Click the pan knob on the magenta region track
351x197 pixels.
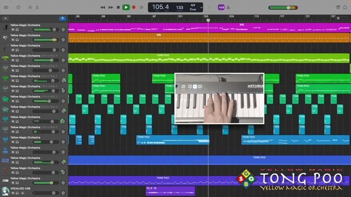point(64,30)
